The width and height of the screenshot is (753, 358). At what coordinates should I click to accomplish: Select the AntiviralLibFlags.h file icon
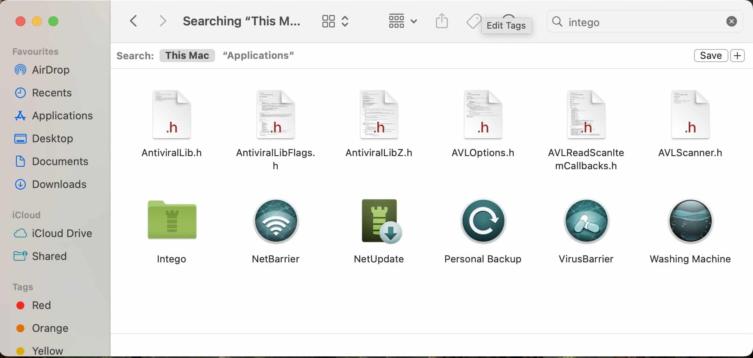(276, 114)
